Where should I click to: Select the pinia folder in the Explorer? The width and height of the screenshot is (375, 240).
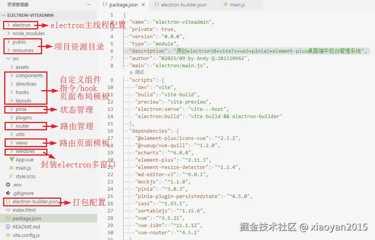[x=21, y=109]
